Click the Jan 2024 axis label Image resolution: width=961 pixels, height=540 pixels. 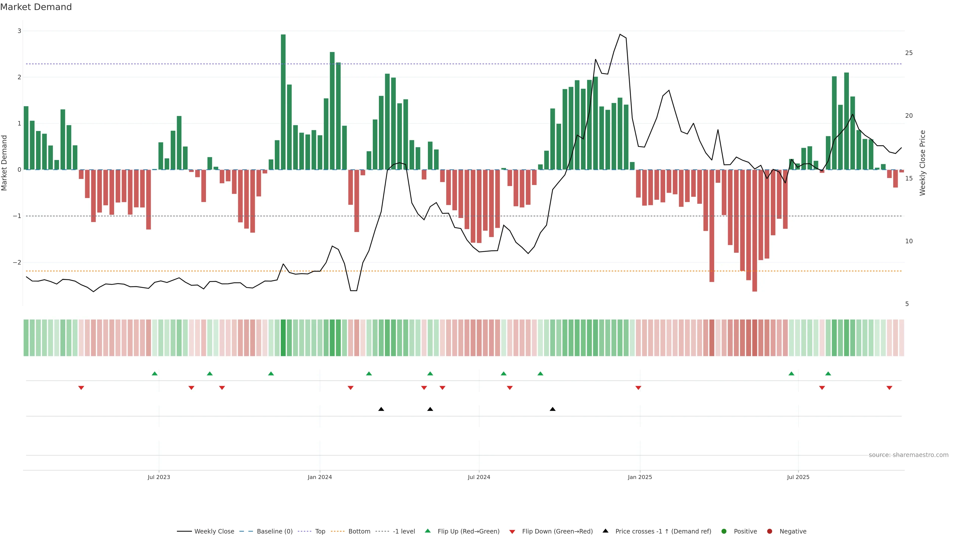tap(320, 477)
